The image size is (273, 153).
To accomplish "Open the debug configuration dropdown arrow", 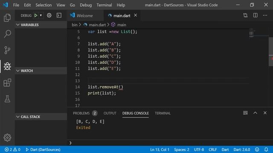I will click(41, 15).
